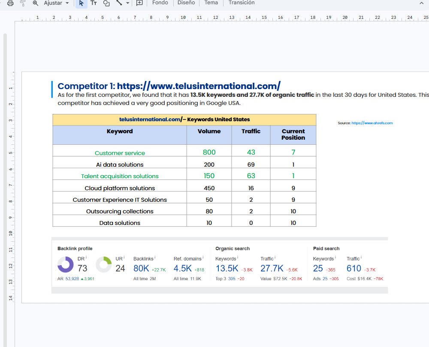Click the telusinternational.com link in table header
The width and height of the screenshot is (429, 347).
click(150, 120)
